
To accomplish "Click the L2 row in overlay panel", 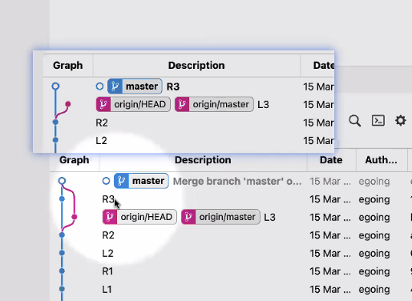I will tap(188, 141).
